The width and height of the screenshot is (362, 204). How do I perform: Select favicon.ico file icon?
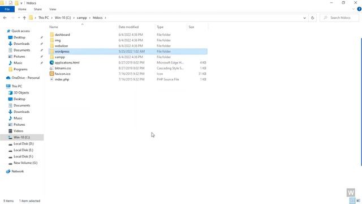[x=51, y=74]
